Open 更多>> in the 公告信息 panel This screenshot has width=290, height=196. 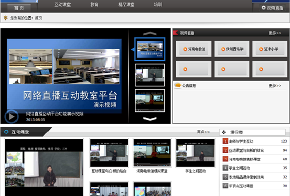[275, 85]
